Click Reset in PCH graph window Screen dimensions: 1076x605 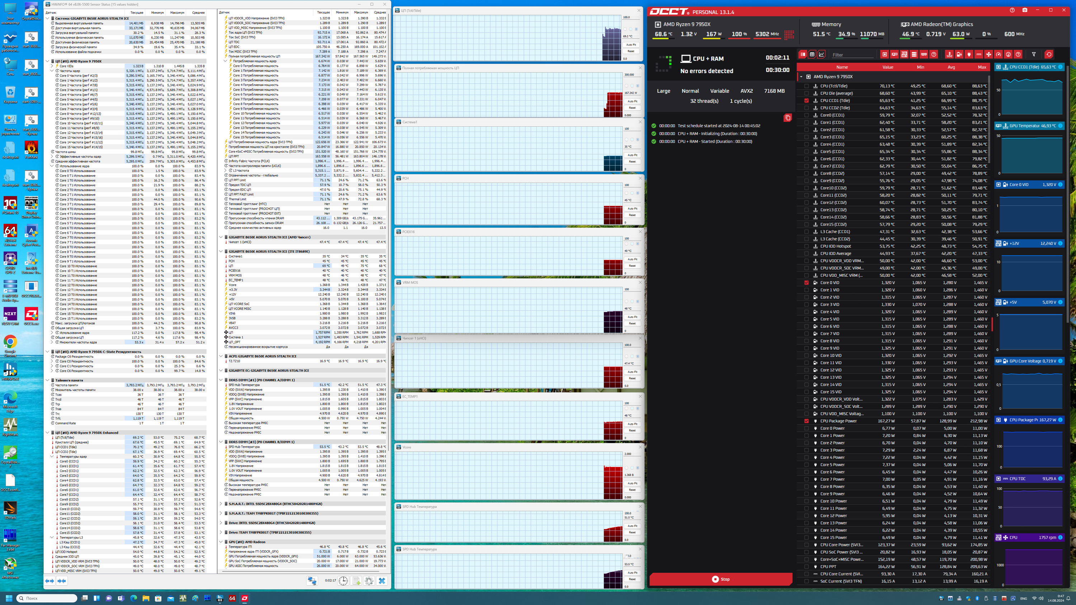point(632,215)
